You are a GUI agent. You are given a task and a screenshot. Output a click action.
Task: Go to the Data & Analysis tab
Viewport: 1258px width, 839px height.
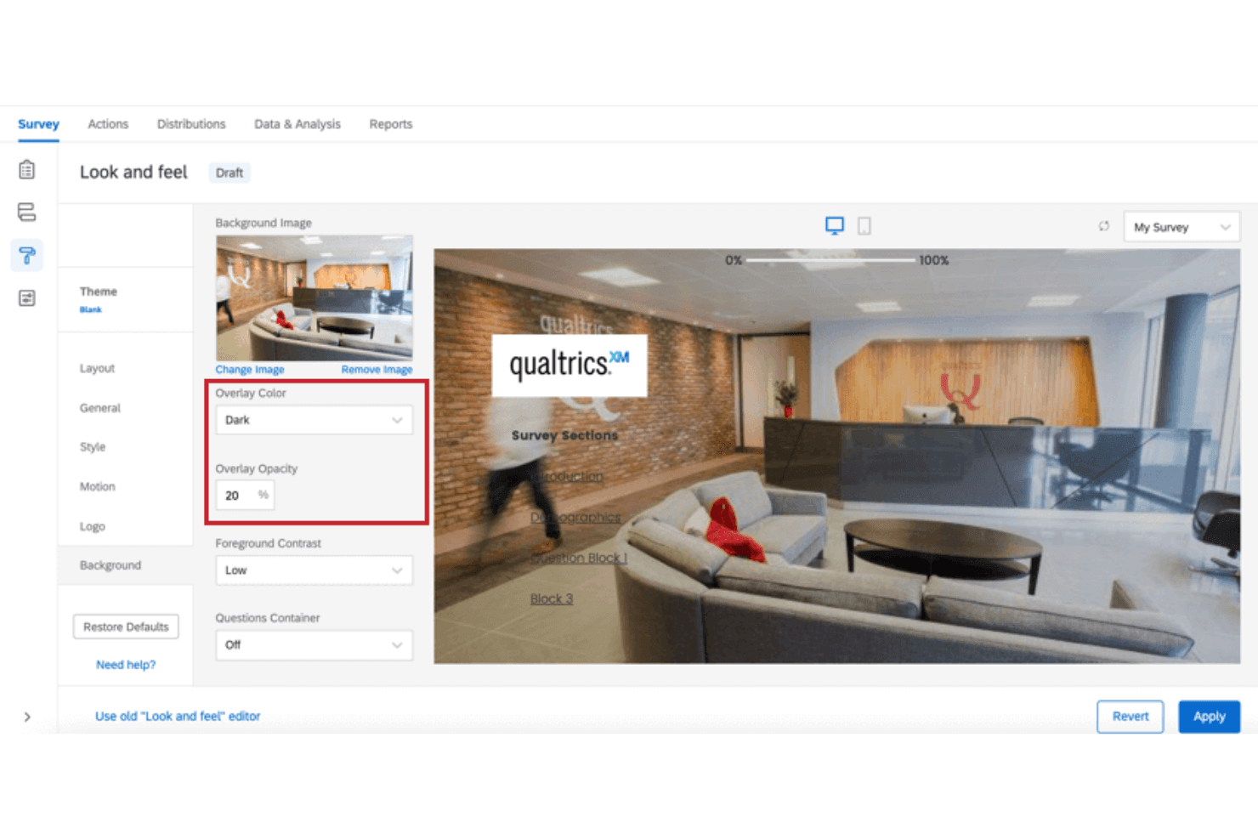click(297, 124)
